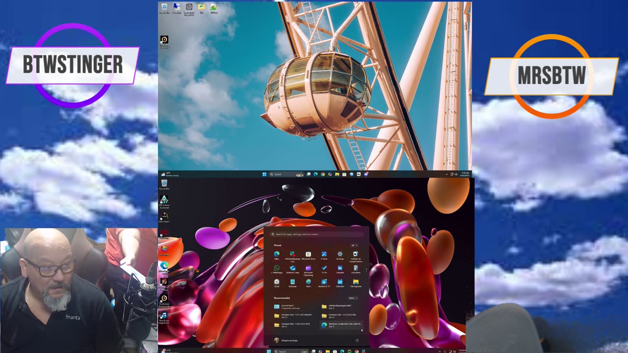The width and height of the screenshot is (628, 353).
Task: Open the user account profile in Start
Action: tap(286, 340)
